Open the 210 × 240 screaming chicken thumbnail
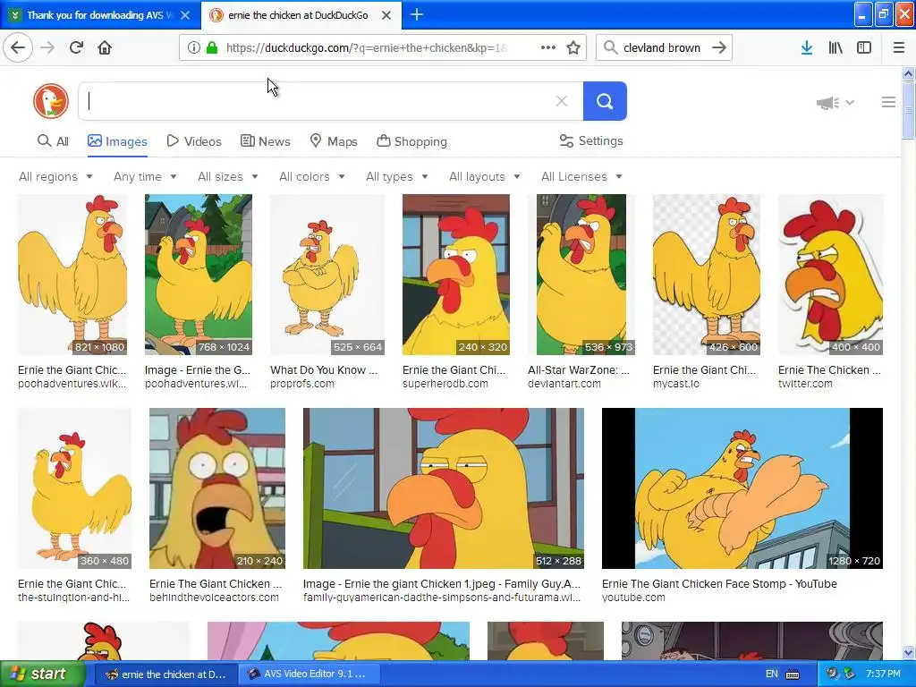The width and height of the screenshot is (916, 687). (x=217, y=488)
